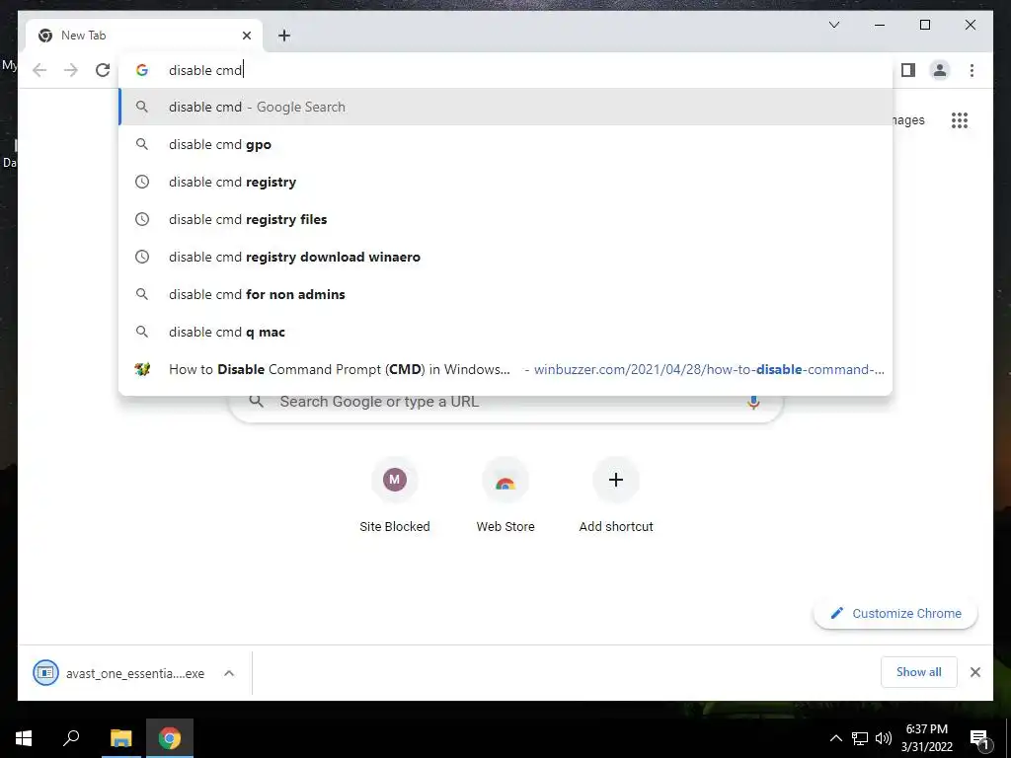Close the New Tab tab

[246, 36]
